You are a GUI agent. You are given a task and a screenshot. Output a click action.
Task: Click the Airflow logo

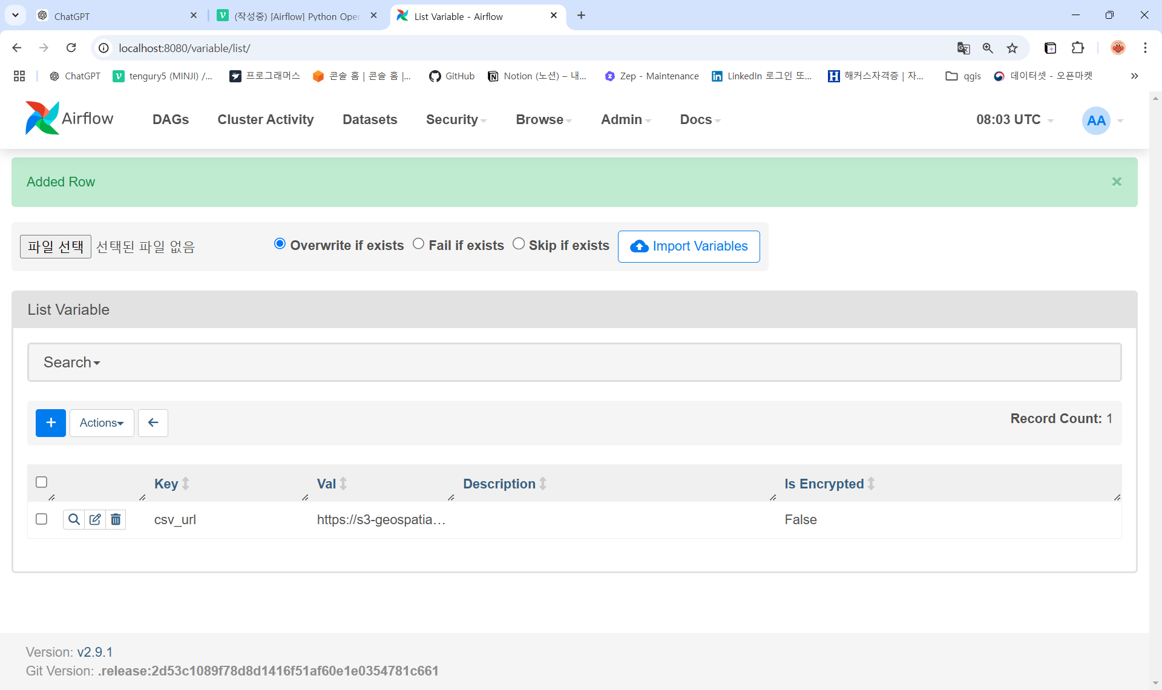click(x=69, y=119)
